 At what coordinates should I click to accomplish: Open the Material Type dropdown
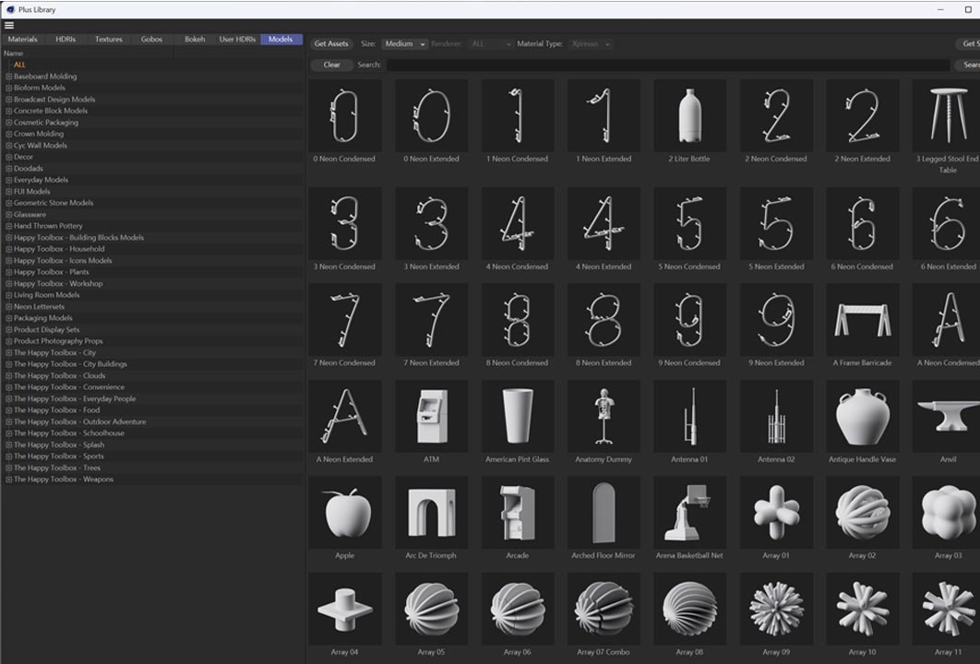point(591,44)
